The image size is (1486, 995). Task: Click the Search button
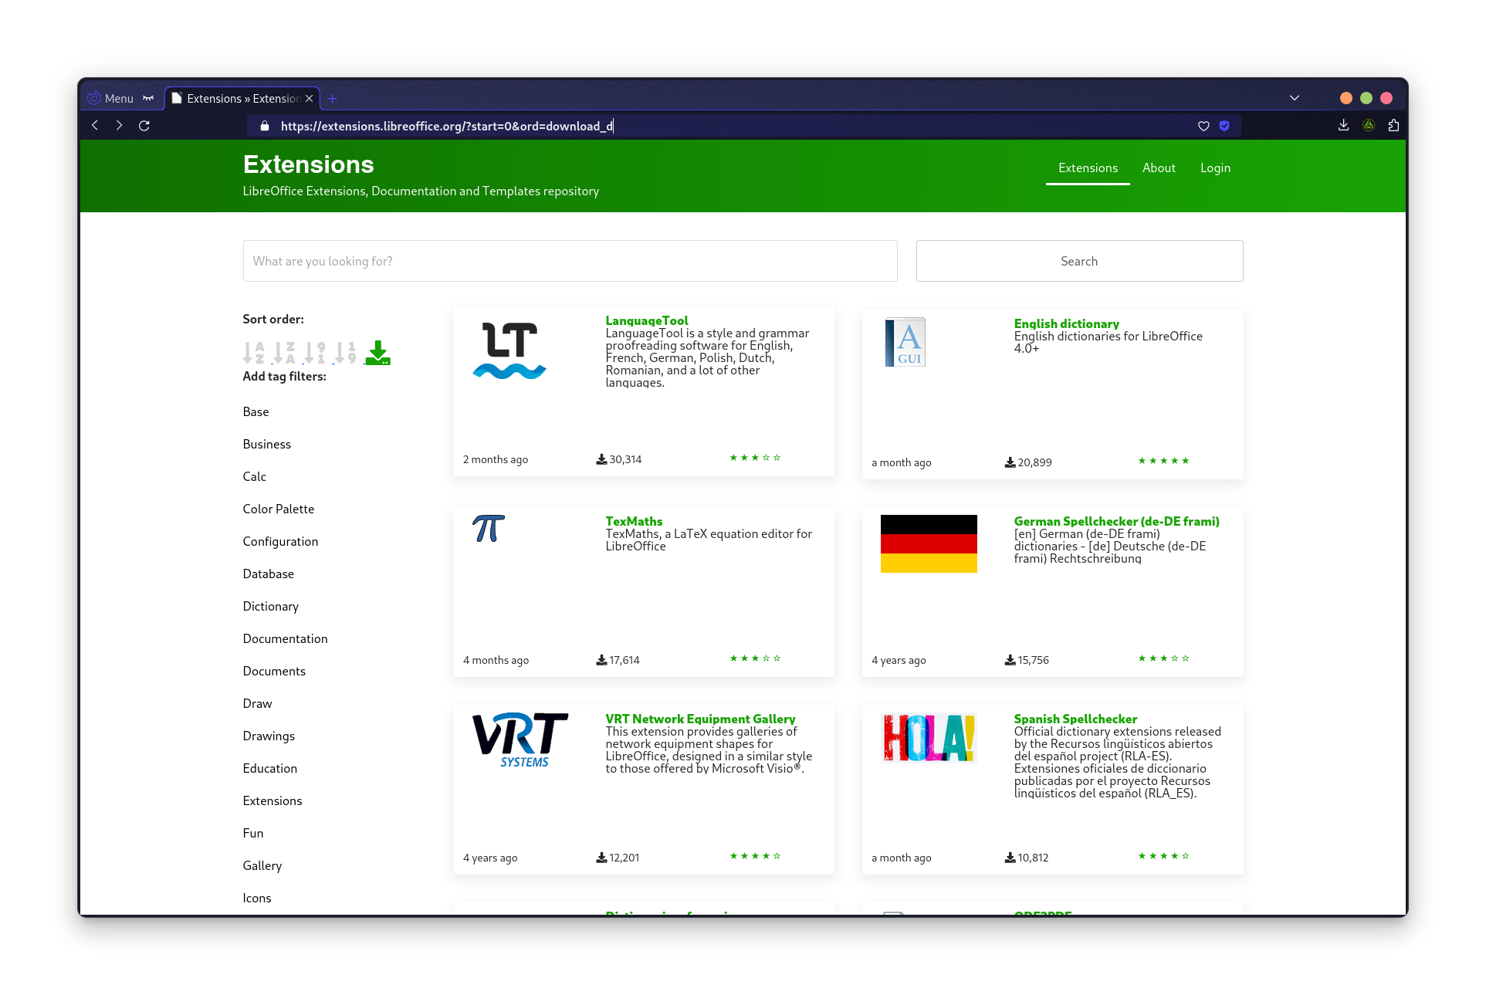click(x=1078, y=261)
